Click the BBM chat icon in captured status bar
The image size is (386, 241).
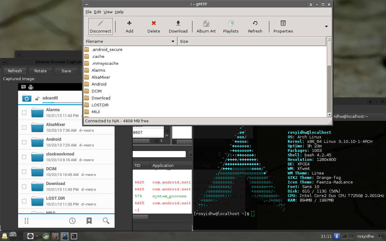[x=24, y=87]
